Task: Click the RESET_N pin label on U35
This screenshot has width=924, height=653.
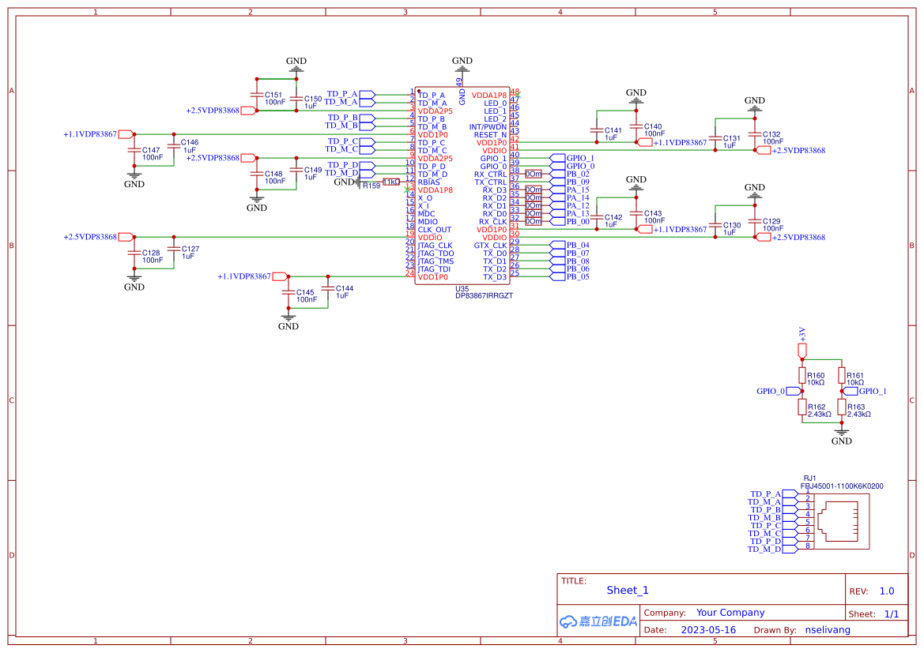Action: tap(490, 135)
